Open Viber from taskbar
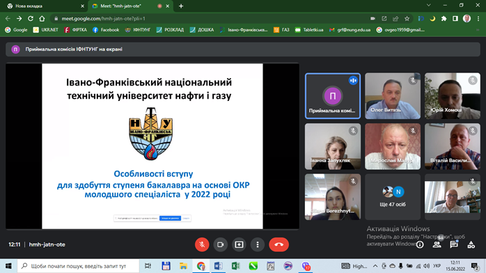486x273 pixels. tap(306, 266)
